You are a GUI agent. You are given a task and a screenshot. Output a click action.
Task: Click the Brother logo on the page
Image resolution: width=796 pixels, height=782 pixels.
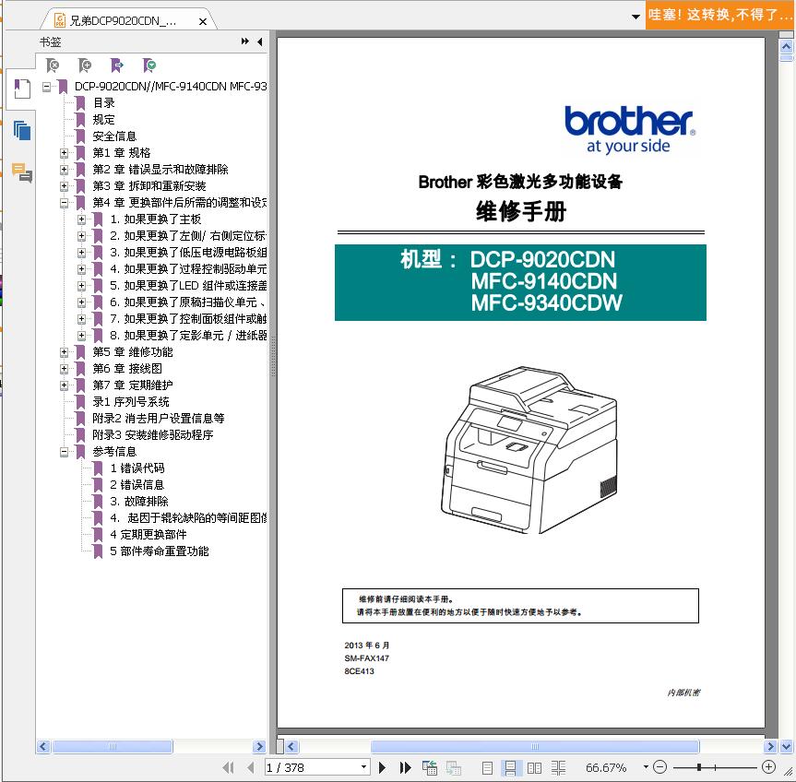629,129
